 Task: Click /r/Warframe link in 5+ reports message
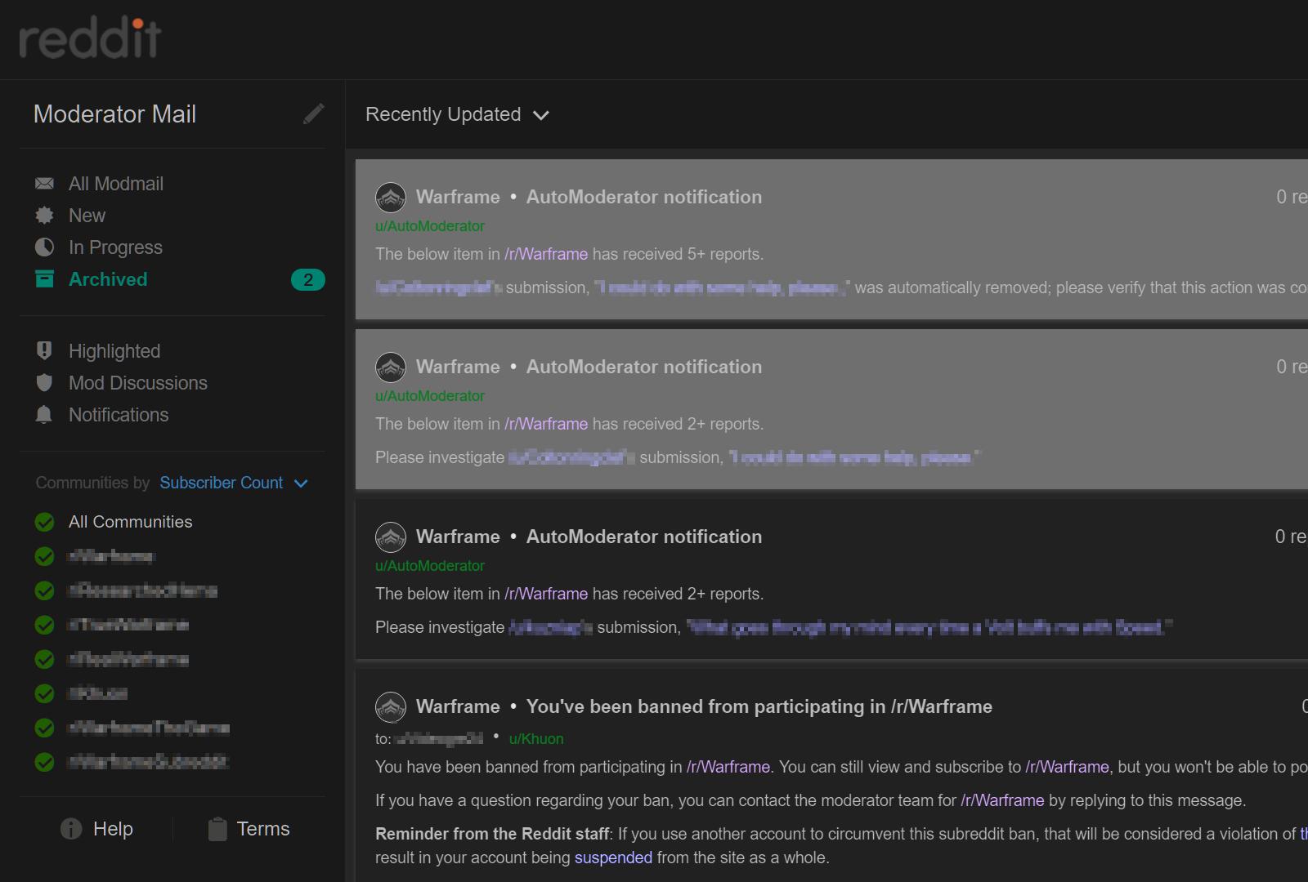coord(546,254)
